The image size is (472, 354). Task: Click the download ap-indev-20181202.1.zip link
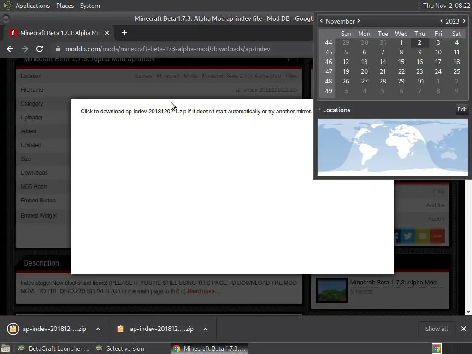(143, 112)
